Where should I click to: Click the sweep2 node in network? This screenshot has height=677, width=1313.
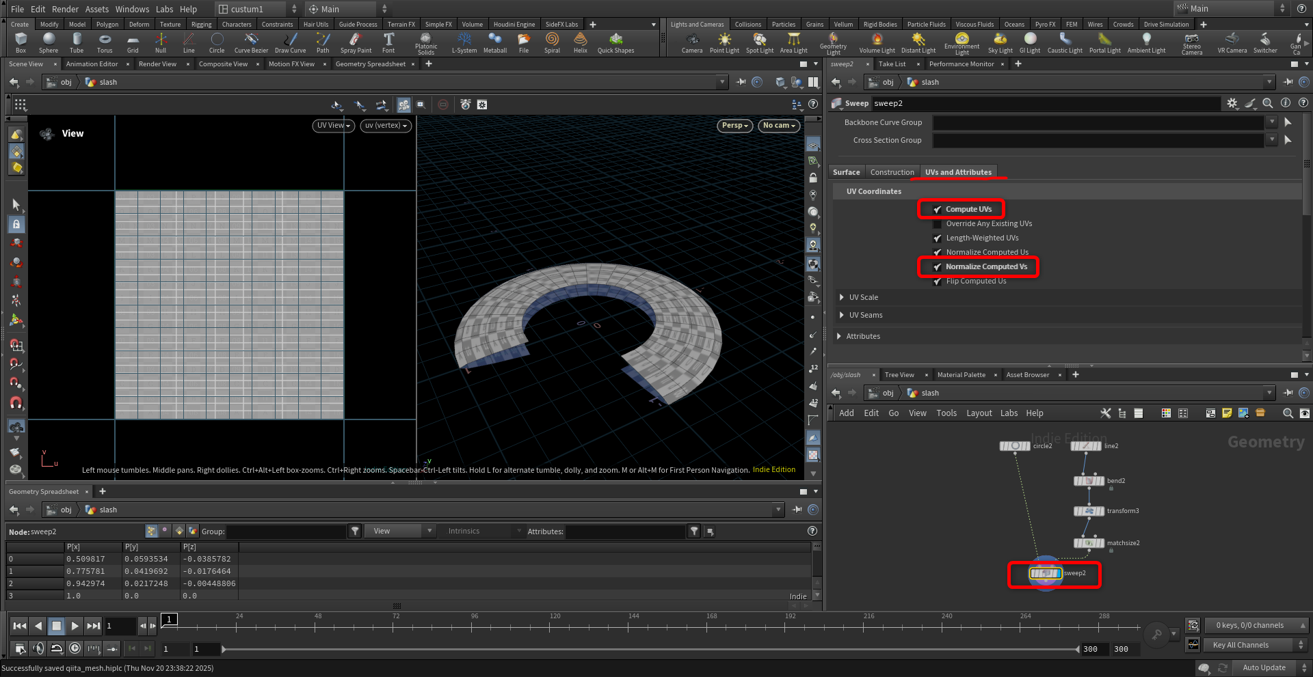[x=1045, y=573]
